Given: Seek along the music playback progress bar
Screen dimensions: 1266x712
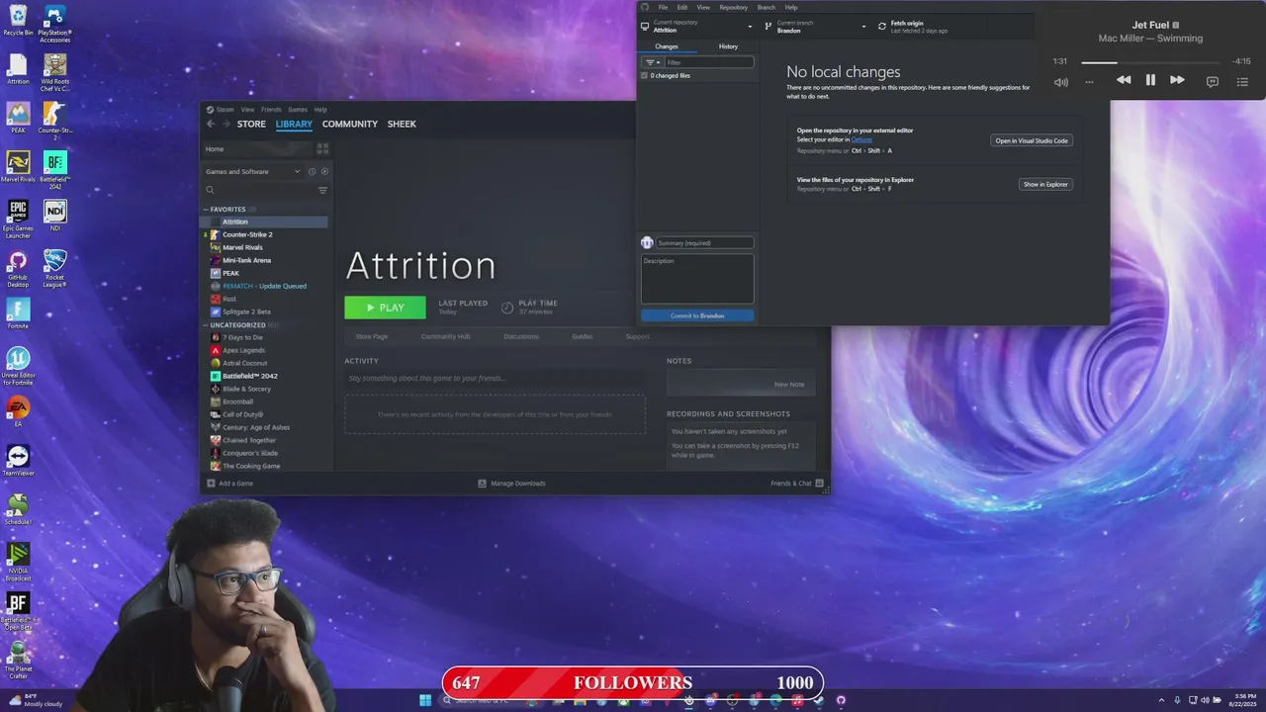Looking at the screenshot, I should 1150,62.
